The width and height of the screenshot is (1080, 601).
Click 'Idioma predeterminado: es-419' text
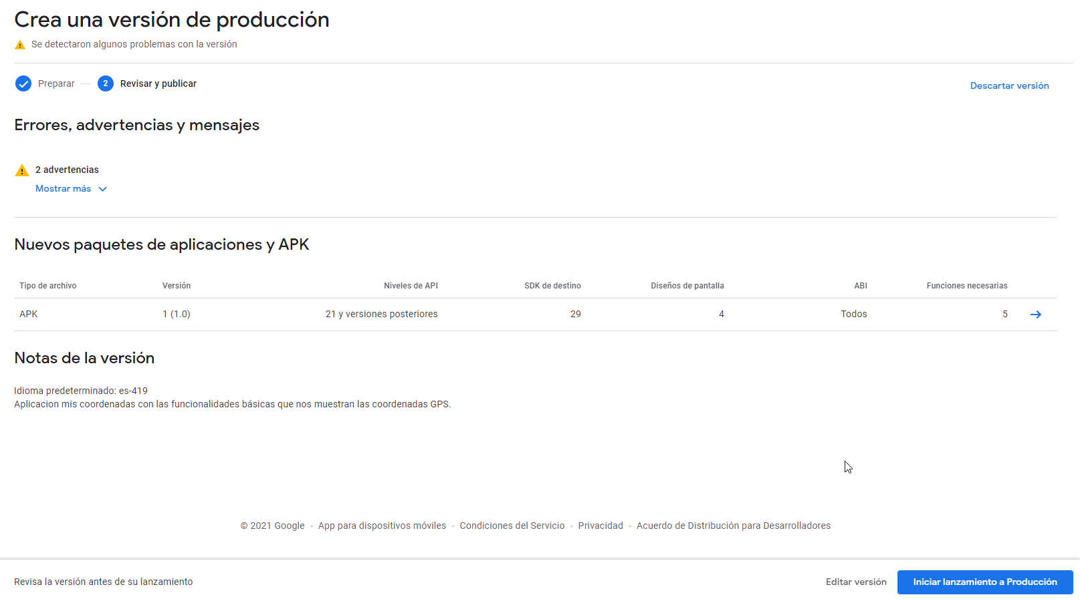click(x=81, y=391)
